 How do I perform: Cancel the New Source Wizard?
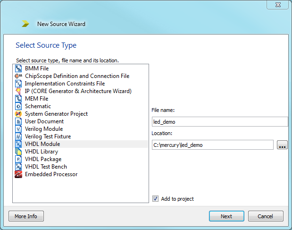pyautogui.click(x=266, y=216)
